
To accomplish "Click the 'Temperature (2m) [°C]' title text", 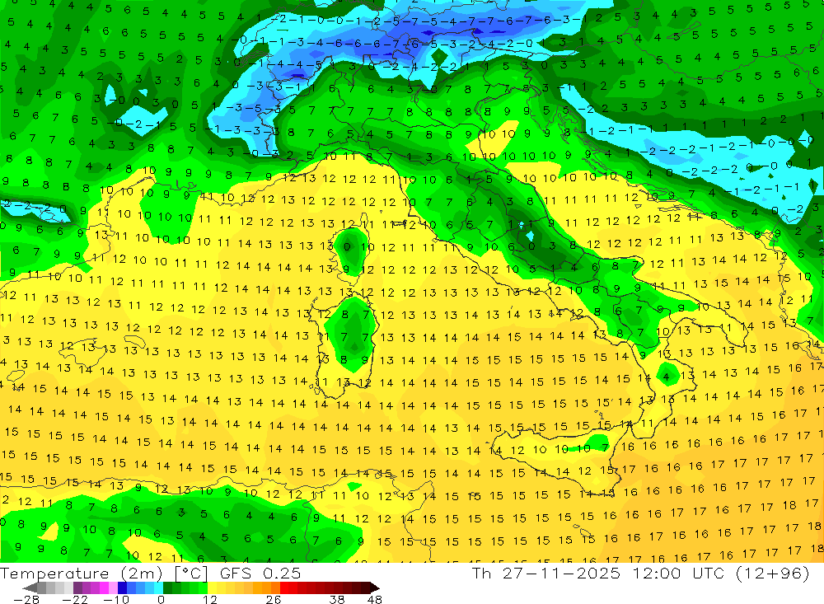I will (x=104, y=574).
